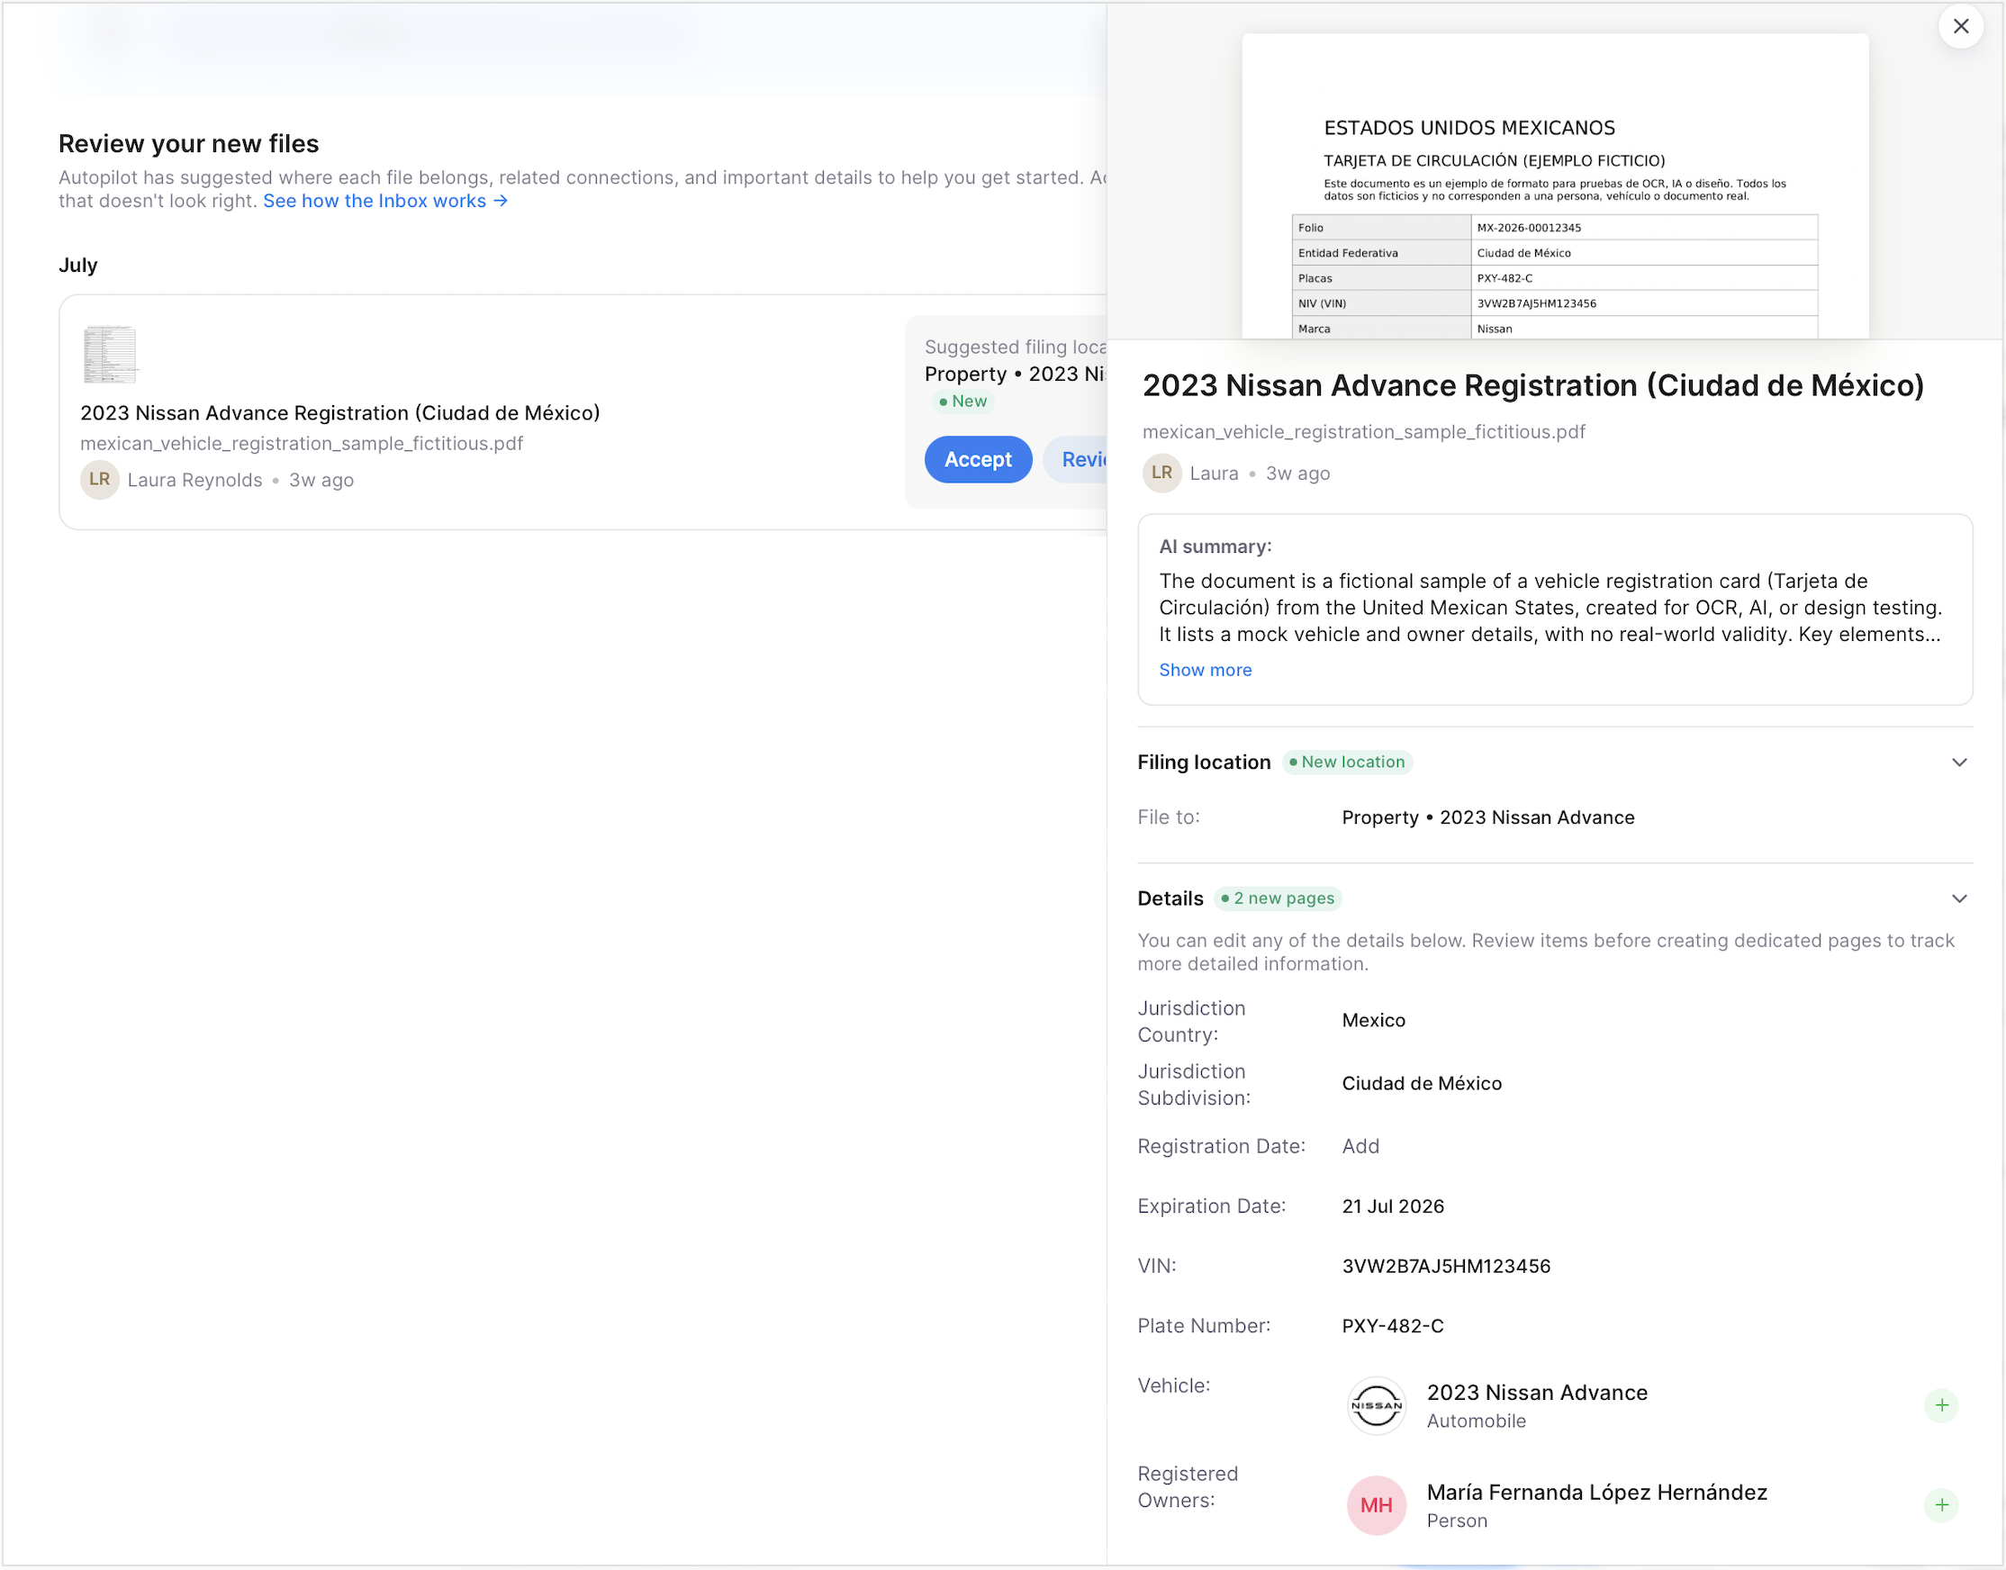Screen dimensions: 2006x1570
Task: Edit the File to location value
Action: pyautogui.click(x=1487, y=817)
